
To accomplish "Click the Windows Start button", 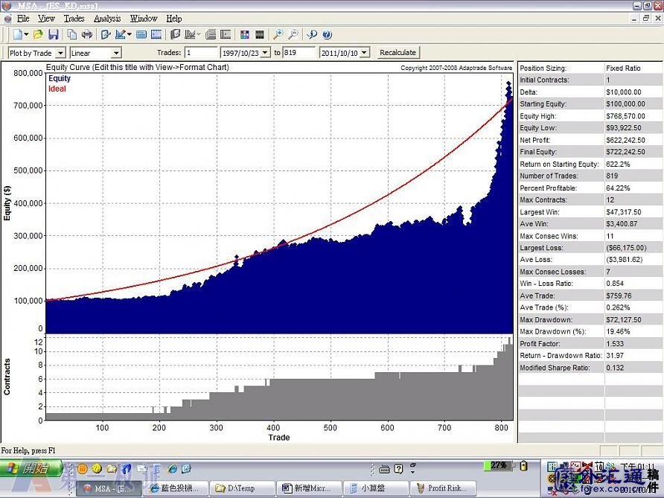I will (x=31, y=468).
